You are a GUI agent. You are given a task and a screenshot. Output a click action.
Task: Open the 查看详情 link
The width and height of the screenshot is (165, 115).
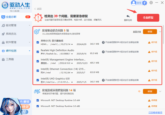coord(137,32)
